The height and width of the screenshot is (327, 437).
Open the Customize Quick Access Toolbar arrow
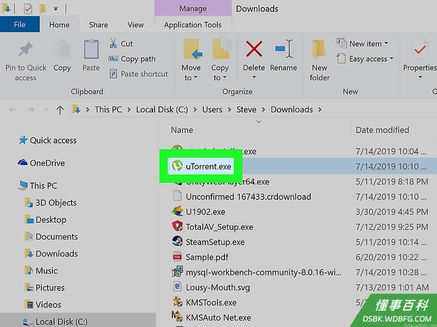click(56, 9)
